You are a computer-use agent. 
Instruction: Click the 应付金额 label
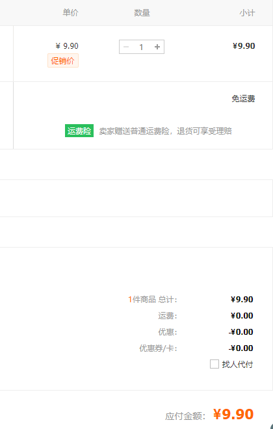point(185,416)
